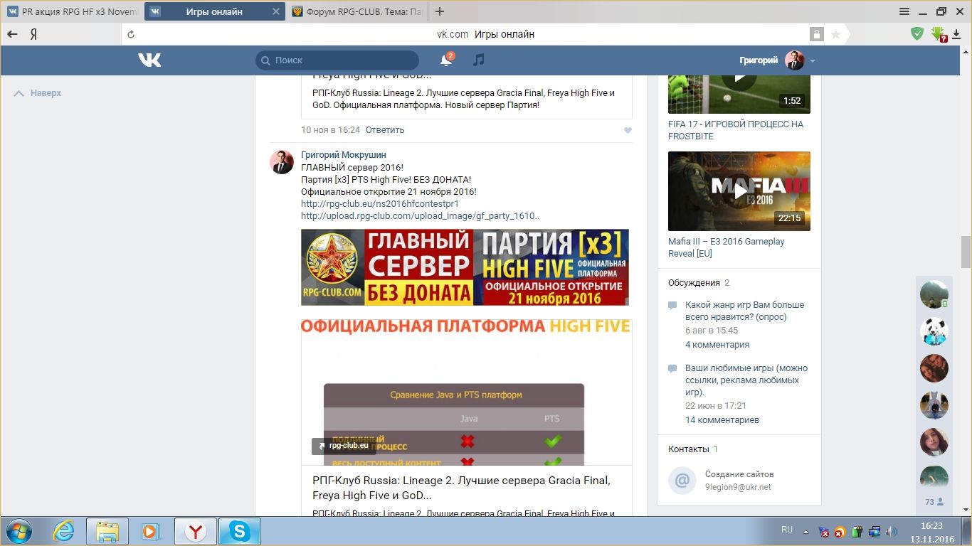Screen dimensions: 972x546
Task: Play the FIFA 17 video thumbnail
Action: coord(739,94)
